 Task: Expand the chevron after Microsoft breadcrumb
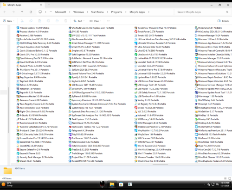[x=70, y=12]
